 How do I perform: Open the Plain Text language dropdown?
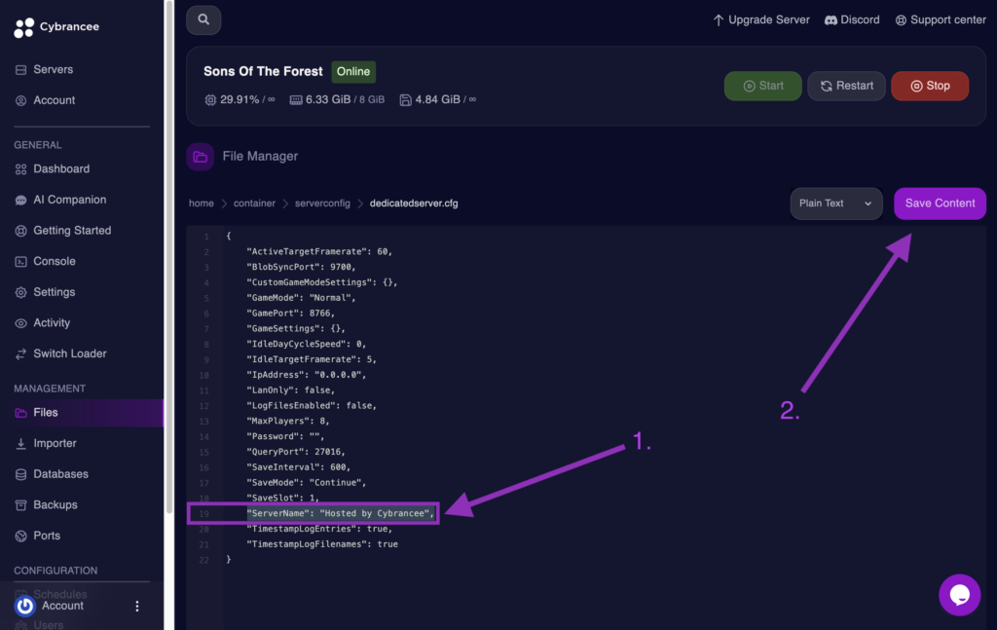[835, 204]
